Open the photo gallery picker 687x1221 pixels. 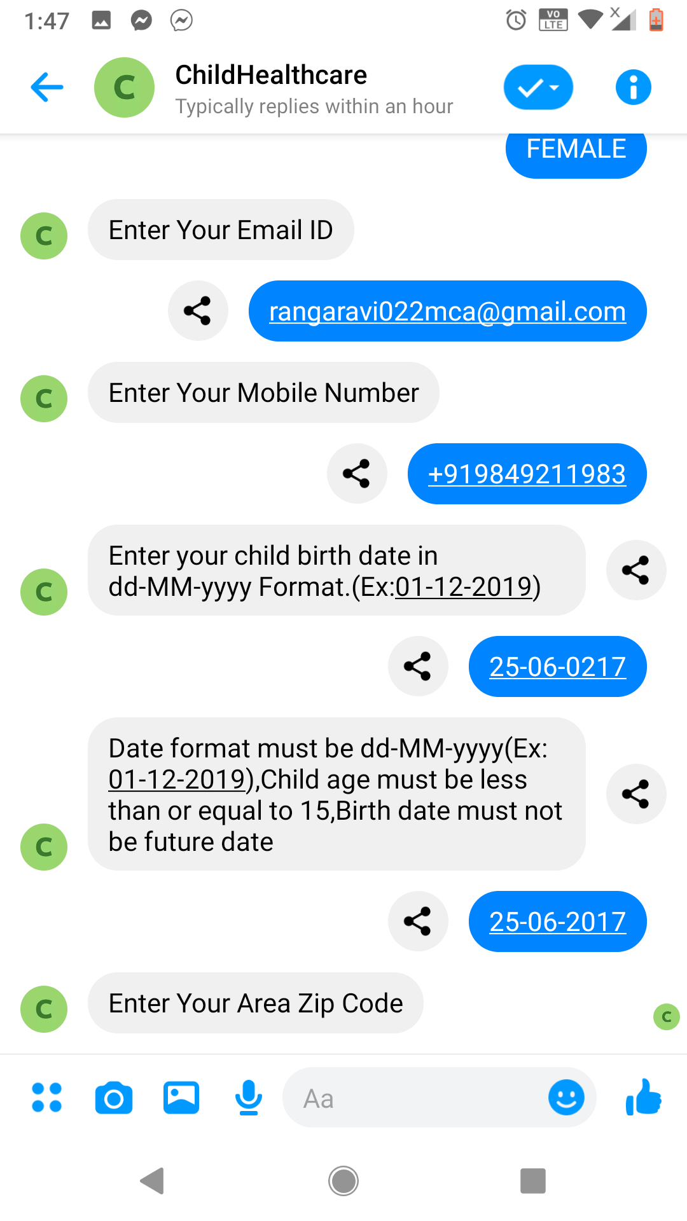coord(181,1098)
